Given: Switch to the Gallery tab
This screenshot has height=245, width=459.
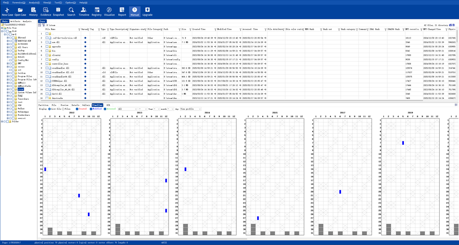Looking at the screenshot, I should coord(86,105).
